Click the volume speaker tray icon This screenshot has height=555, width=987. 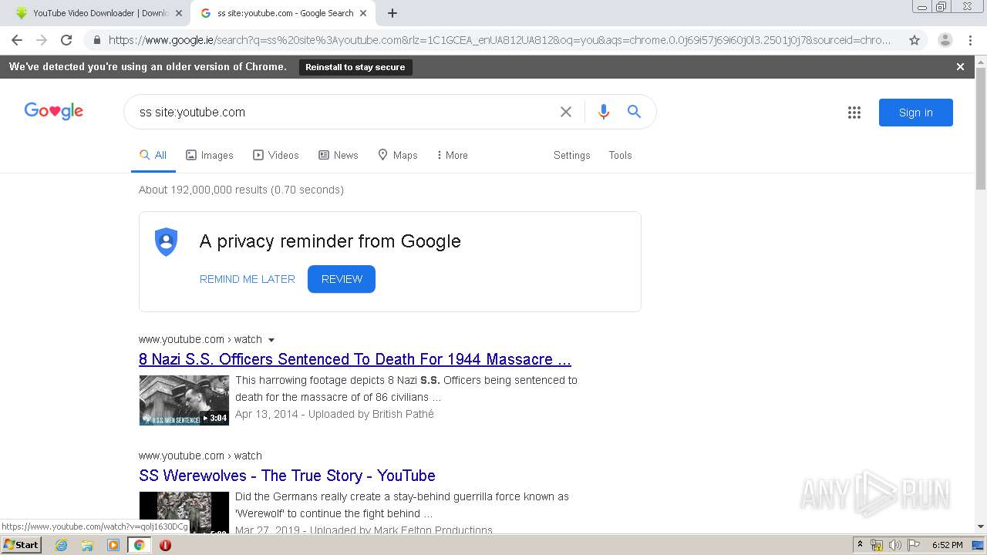[x=894, y=545]
